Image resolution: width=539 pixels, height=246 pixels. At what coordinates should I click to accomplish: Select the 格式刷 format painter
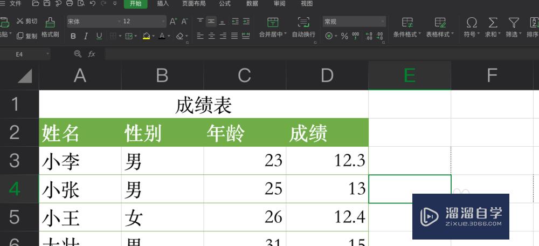point(50,28)
